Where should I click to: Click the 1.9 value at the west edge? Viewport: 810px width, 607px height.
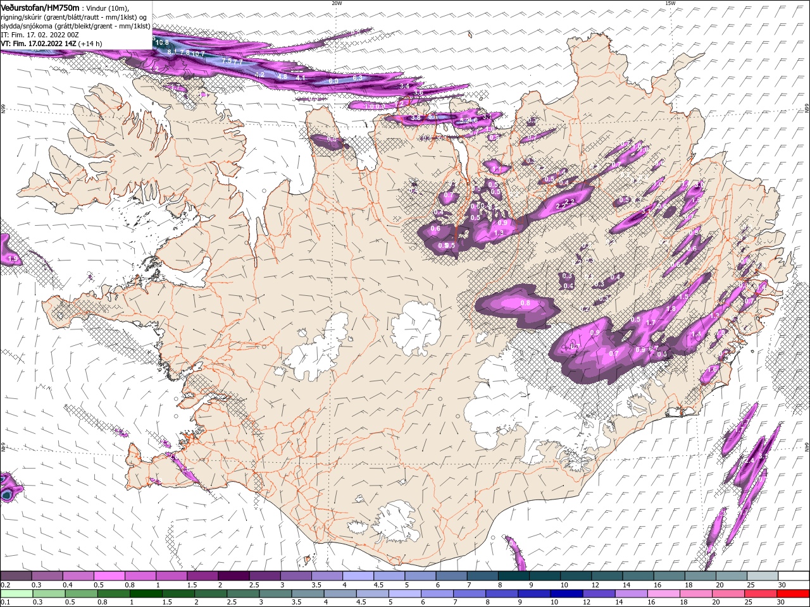(13, 259)
